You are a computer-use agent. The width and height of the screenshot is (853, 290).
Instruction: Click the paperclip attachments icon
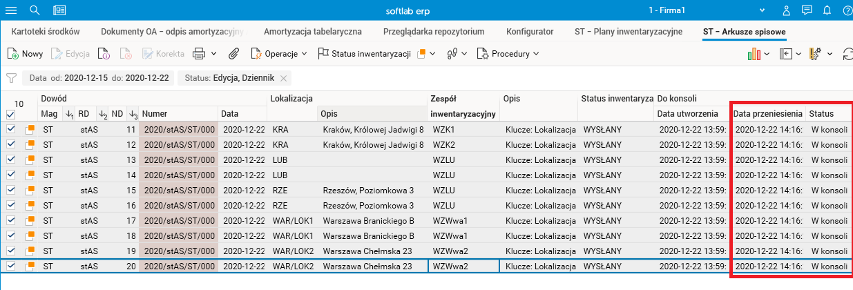233,53
